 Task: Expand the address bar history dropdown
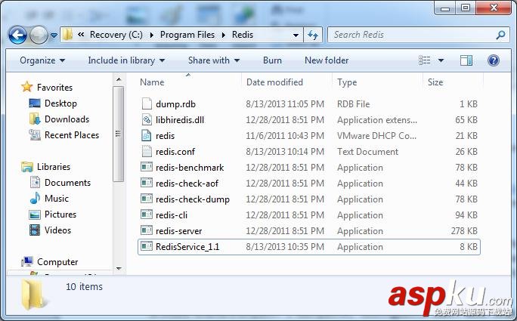point(296,35)
